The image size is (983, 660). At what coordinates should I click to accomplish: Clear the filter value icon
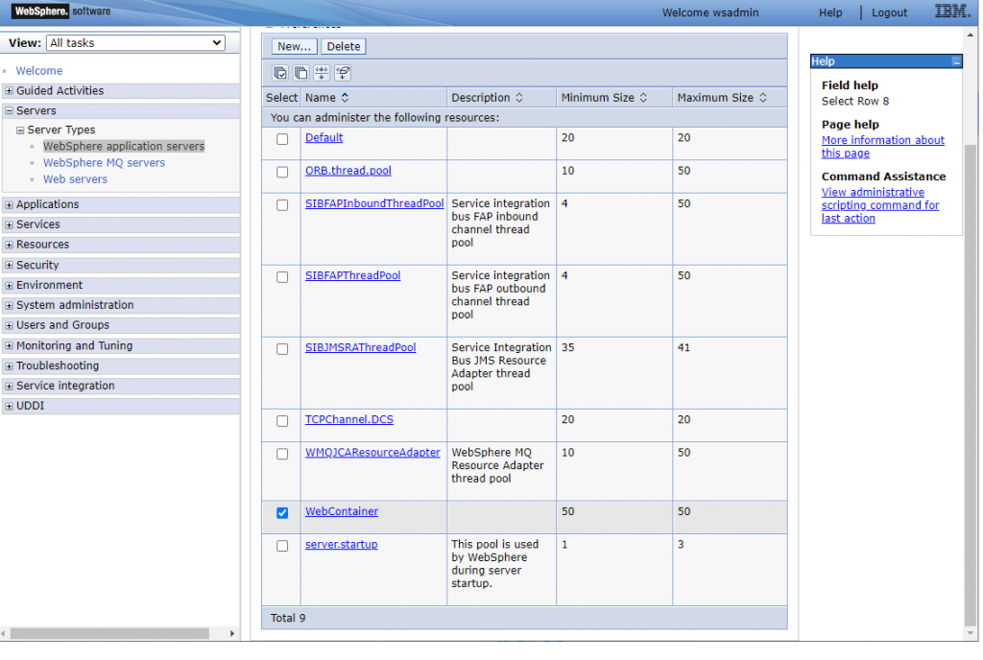click(x=343, y=73)
